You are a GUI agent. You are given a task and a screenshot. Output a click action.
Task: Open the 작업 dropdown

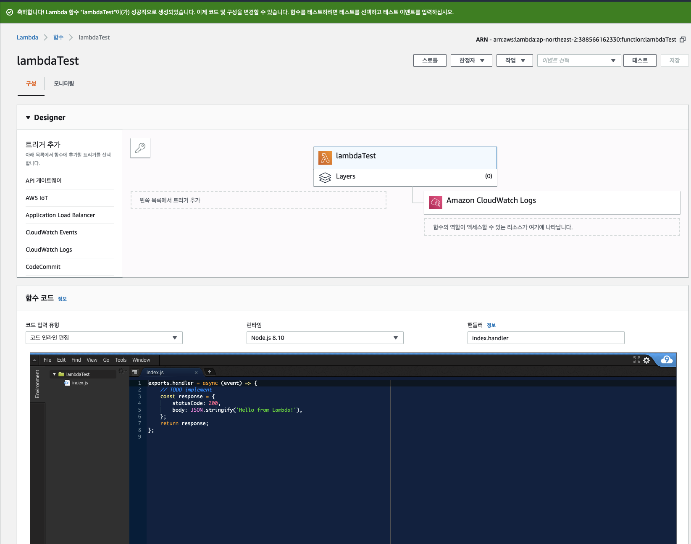pyautogui.click(x=515, y=60)
